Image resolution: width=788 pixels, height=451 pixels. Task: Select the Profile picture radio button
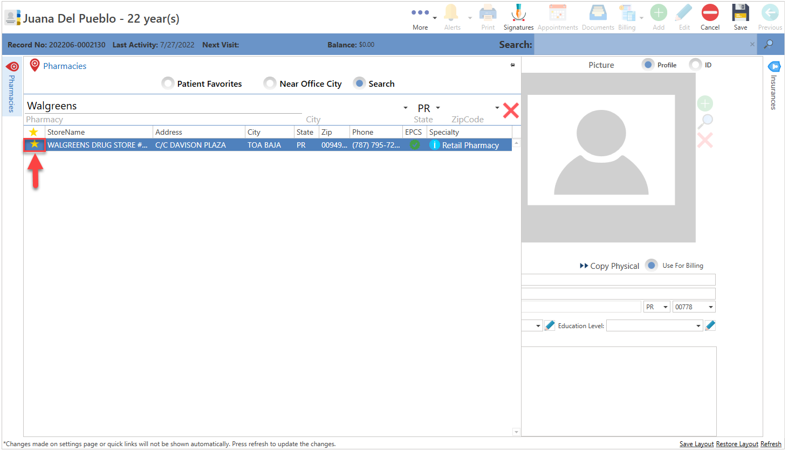click(648, 65)
